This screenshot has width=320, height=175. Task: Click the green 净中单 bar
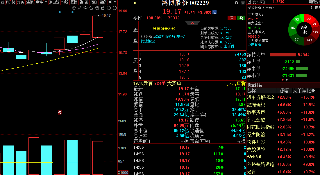point(302,69)
